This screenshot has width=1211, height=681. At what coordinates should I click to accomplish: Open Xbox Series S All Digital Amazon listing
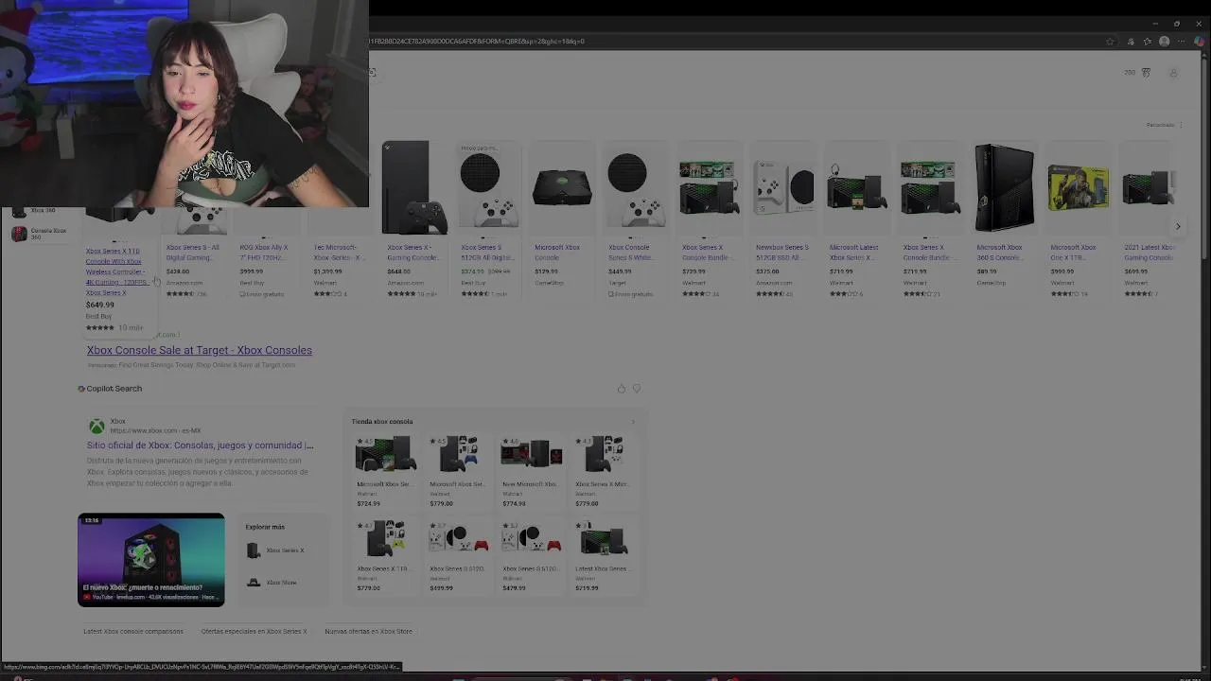[193, 253]
